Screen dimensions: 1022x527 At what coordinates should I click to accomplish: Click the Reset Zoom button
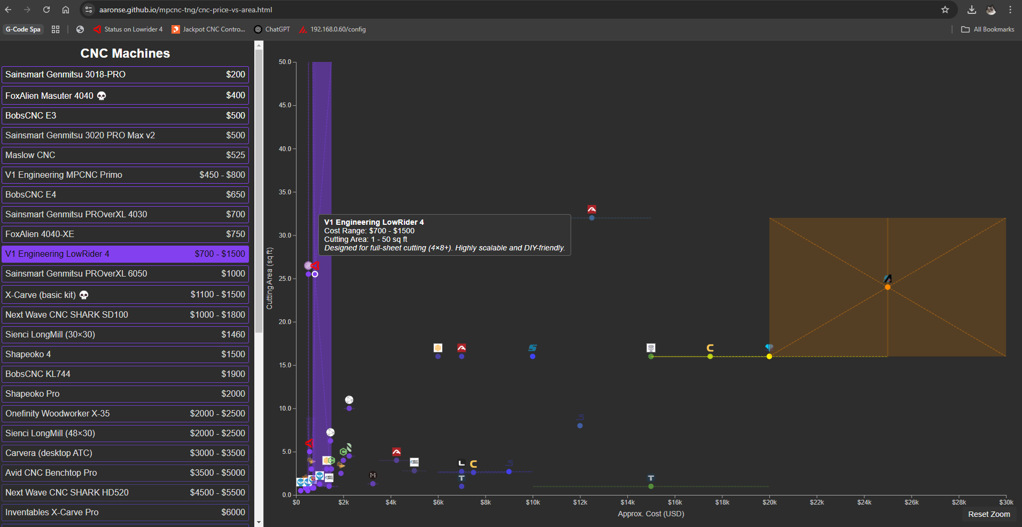(989, 514)
